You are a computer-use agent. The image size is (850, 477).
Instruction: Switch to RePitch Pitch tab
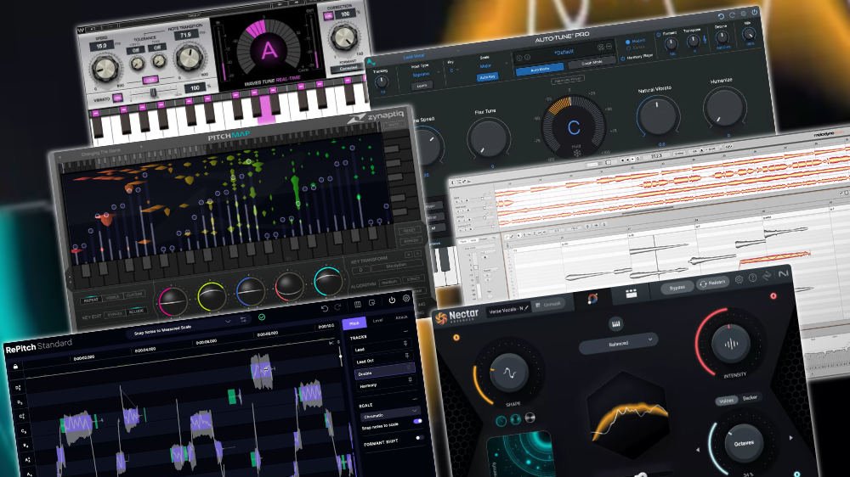pos(354,323)
